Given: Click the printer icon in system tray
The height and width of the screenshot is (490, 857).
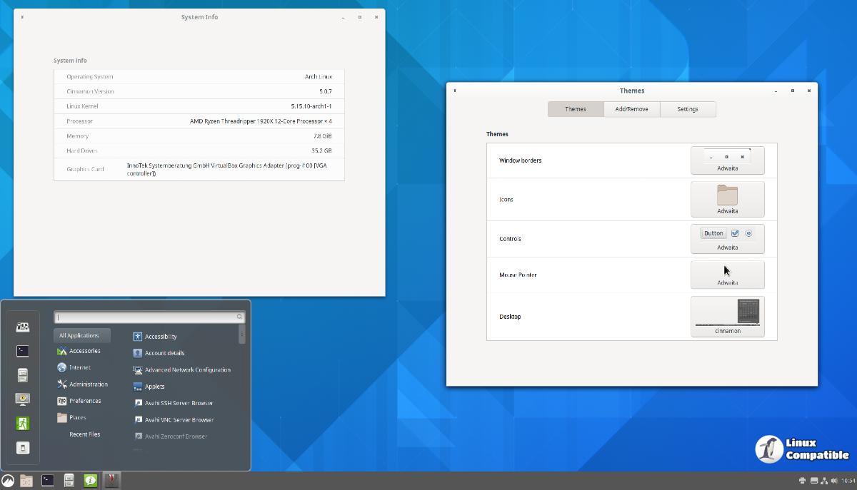Looking at the screenshot, I should click(803, 481).
